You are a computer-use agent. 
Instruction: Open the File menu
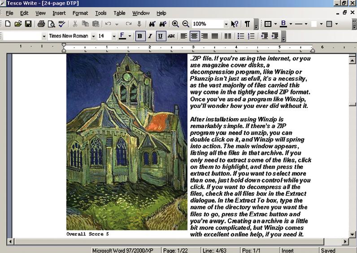coord(9,13)
